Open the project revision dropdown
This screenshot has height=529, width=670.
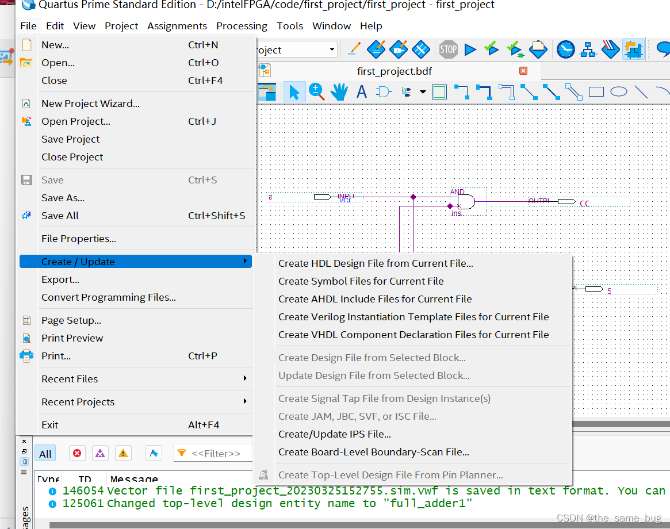332,49
